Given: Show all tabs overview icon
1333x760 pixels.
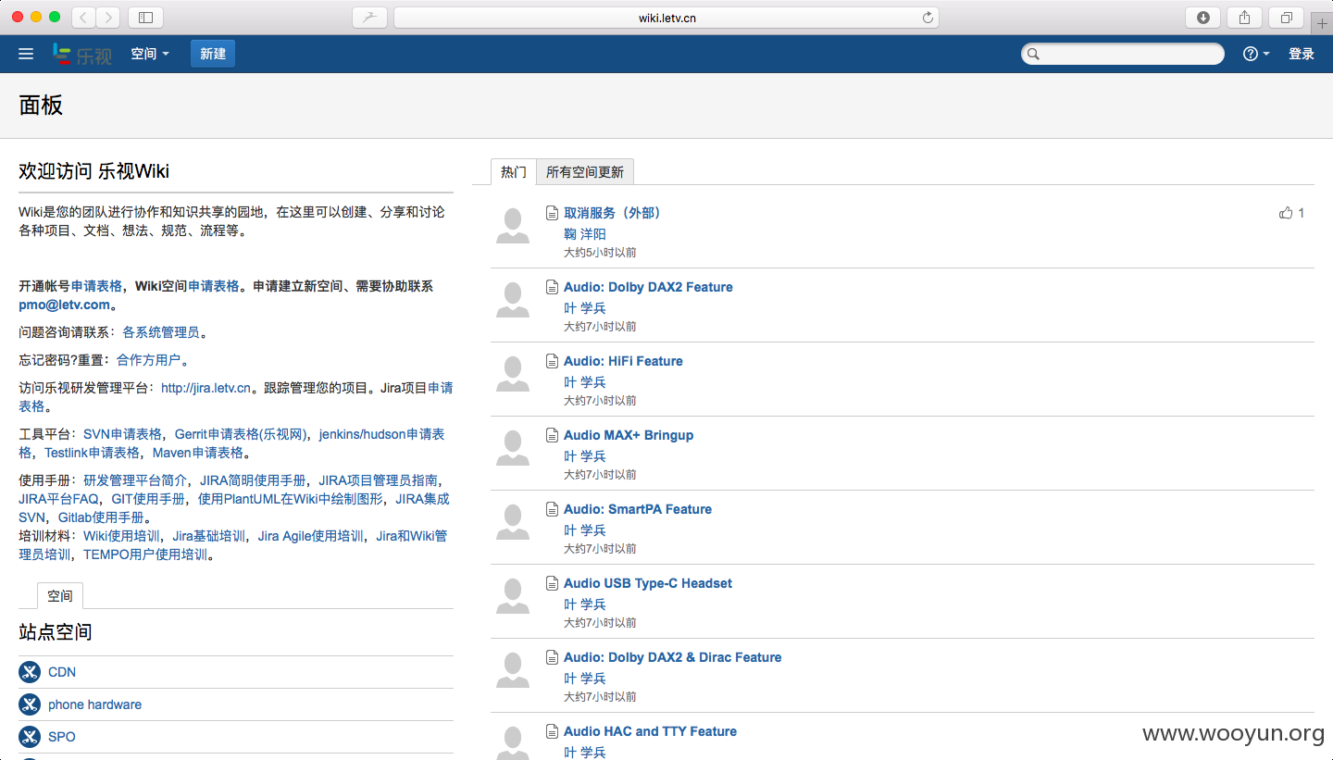Looking at the screenshot, I should pyautogui.click(x=1287, y=17).
